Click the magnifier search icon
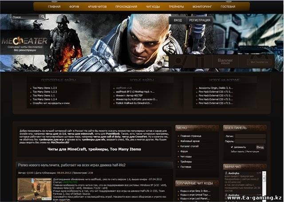Screen dimensions: 284x202 [43, 17]
